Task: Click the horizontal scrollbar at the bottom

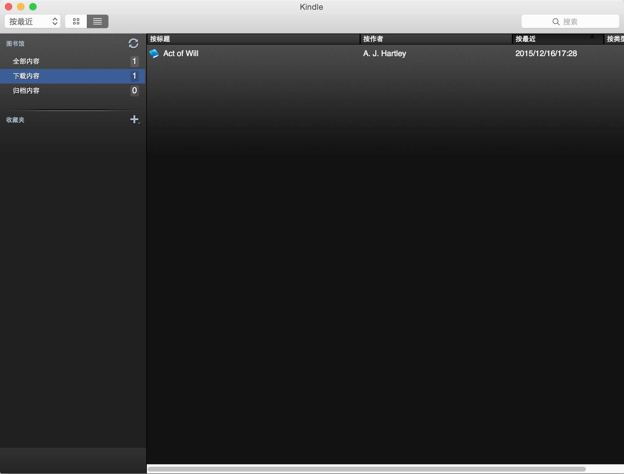Action: [367, 469]
